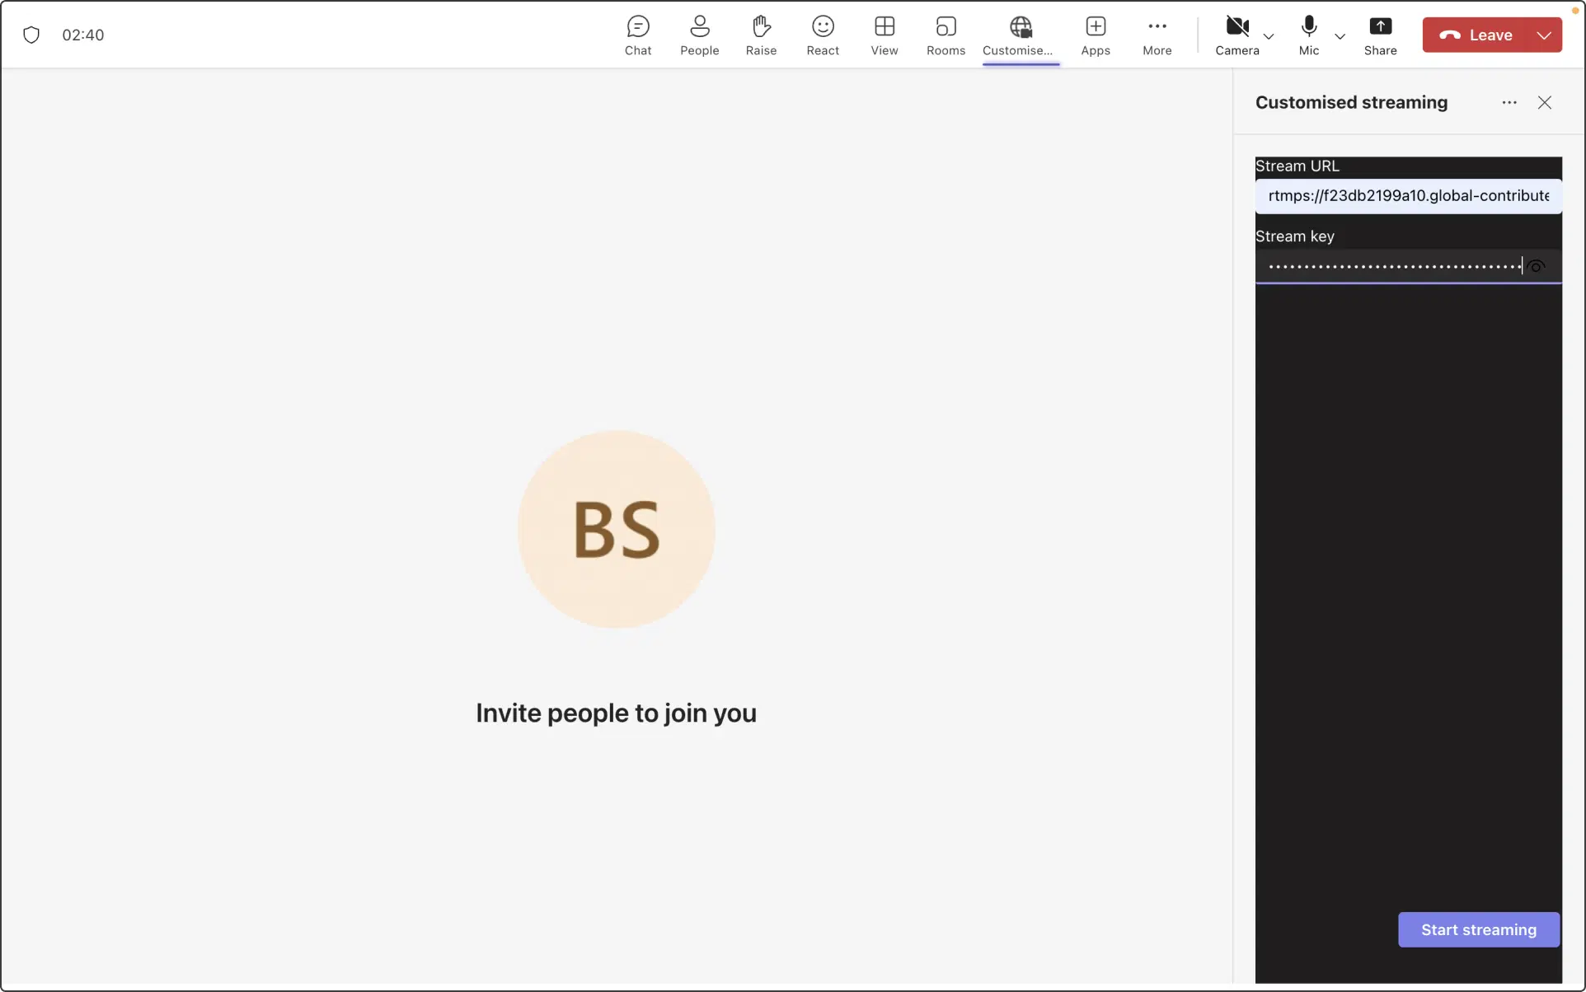Open the React emoji menu
The image size is (1586, 992).
(822, 35)
